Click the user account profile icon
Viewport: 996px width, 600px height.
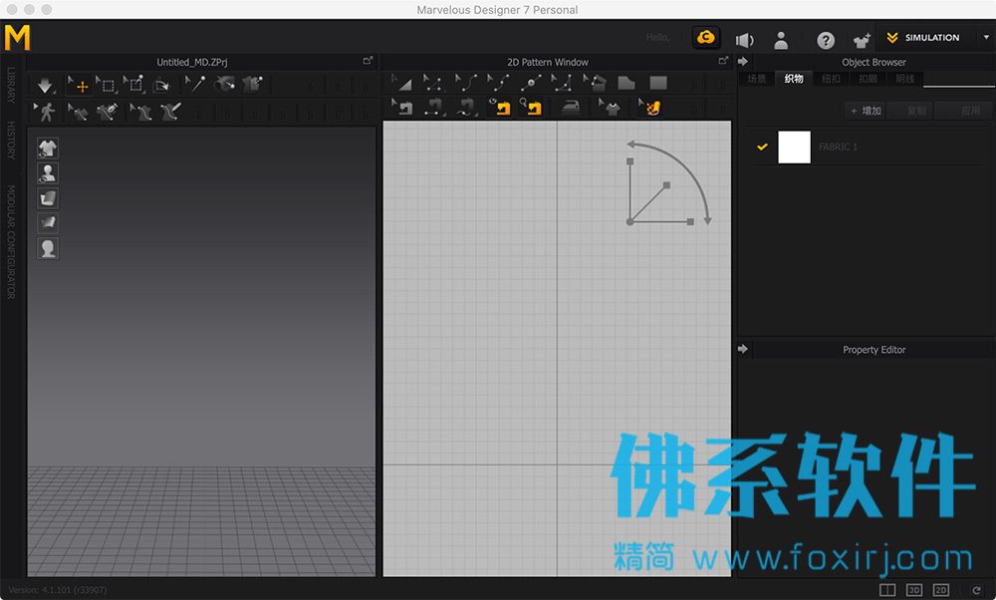(782, 40)
